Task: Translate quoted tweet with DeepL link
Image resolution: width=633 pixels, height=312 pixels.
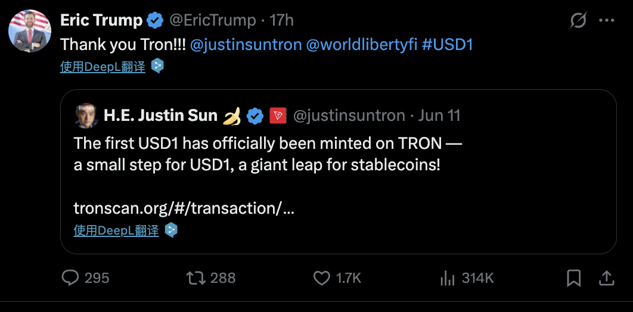Action: [x=116, y=230]
